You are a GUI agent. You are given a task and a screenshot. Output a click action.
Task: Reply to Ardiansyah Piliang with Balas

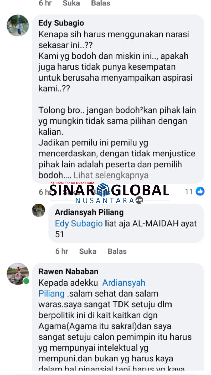click(117, 251)
